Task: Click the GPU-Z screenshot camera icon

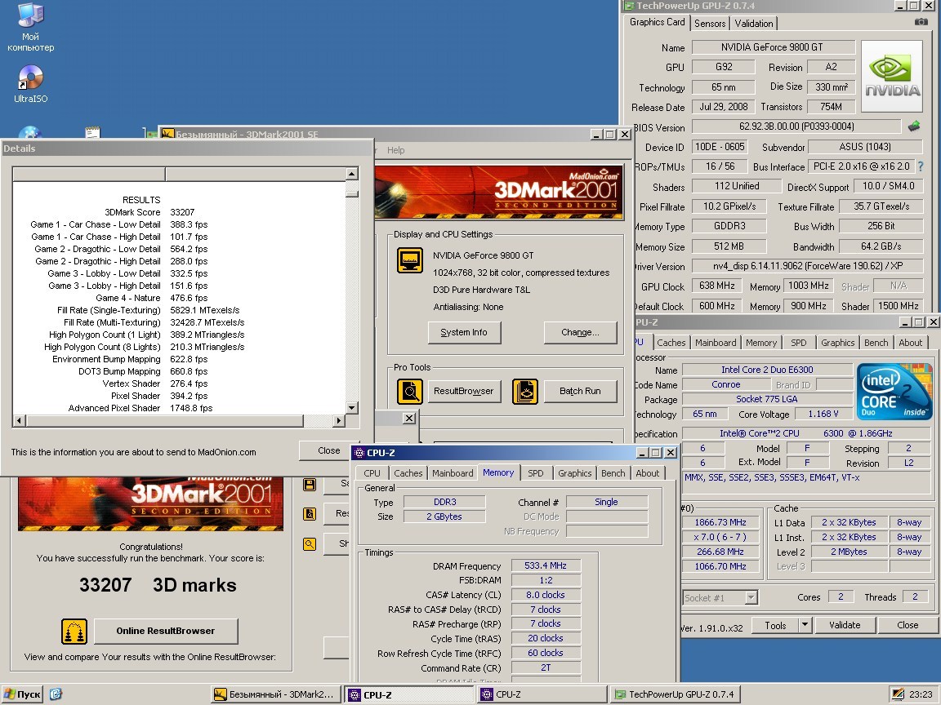Action: [x=921, y=22]
